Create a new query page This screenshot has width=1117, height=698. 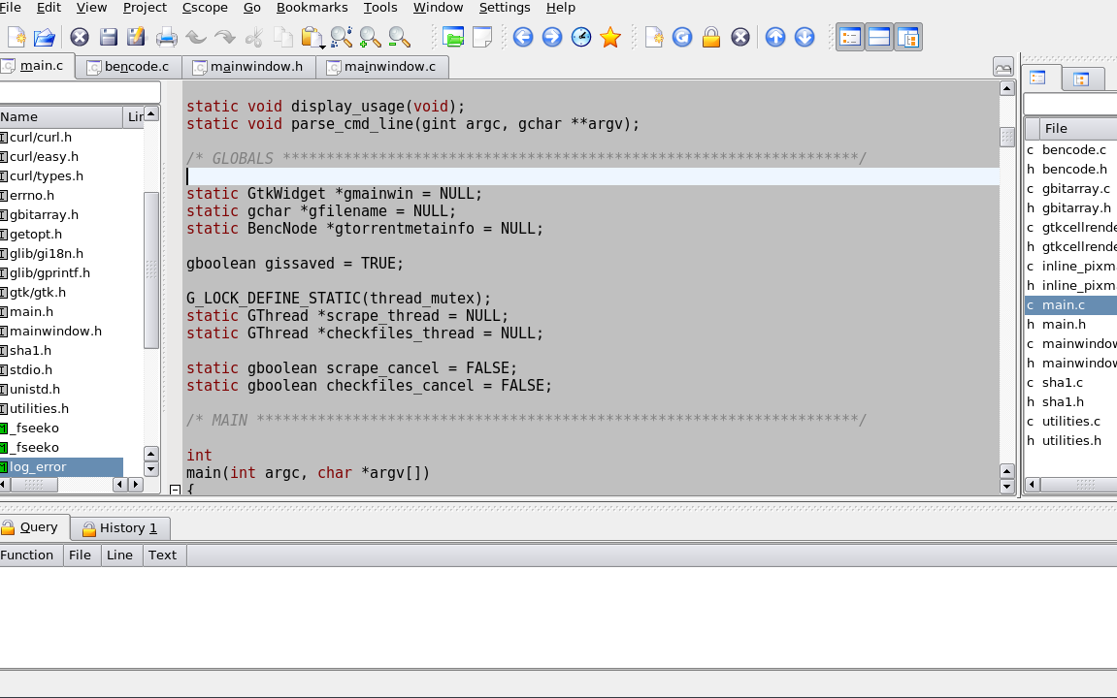point(653,37)
